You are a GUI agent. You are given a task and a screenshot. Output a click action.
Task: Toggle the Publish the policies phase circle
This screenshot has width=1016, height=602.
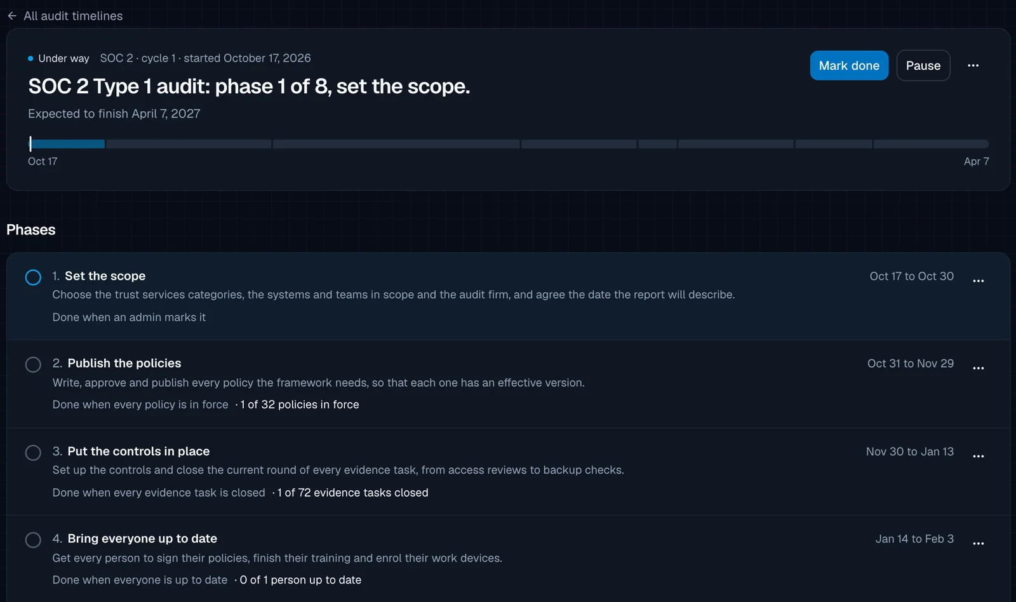click(x=33, y=365)
